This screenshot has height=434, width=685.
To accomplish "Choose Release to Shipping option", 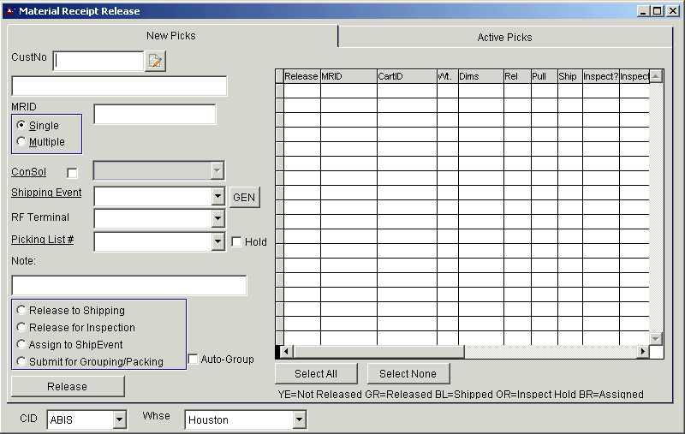I will 21,310.
